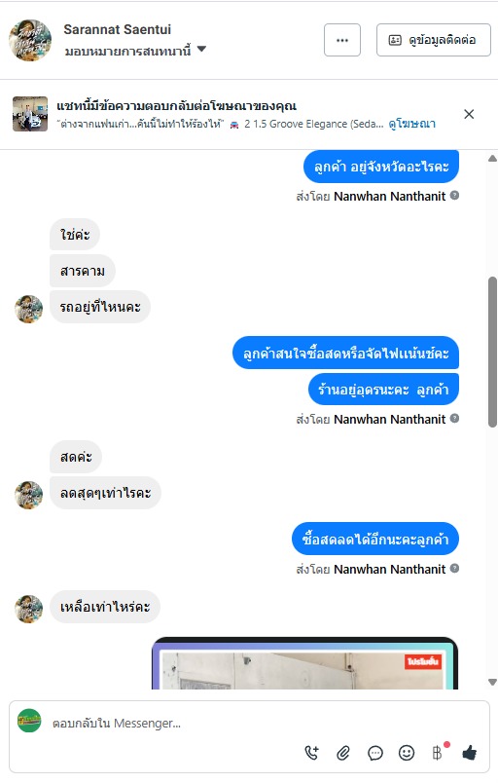Click the ad thumbnail in the banner
This screenshot has height=783, width=498.
[30, 114]
